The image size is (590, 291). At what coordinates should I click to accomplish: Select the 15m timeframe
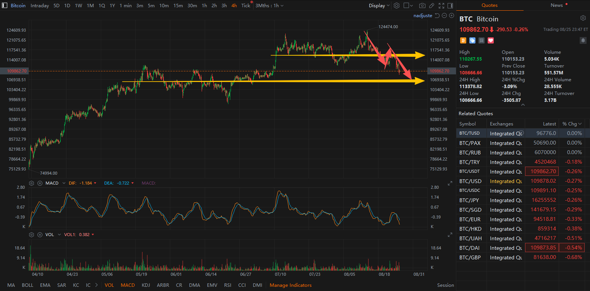click(x=178, y=5)
